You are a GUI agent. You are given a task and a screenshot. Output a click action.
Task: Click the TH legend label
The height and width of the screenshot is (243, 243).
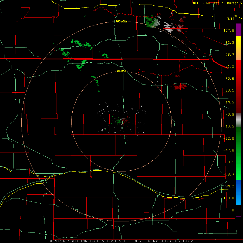[x=232, y=210]
